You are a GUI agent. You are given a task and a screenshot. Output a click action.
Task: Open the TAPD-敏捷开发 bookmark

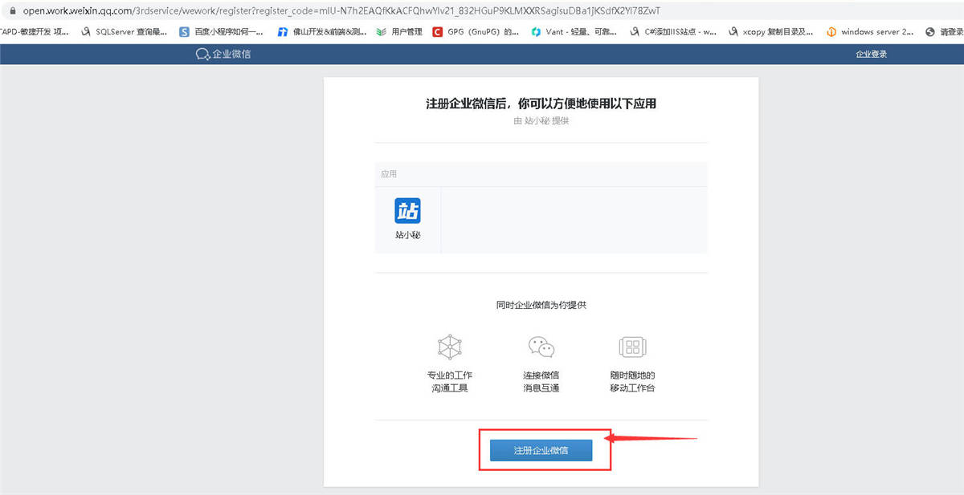(35, 32)
